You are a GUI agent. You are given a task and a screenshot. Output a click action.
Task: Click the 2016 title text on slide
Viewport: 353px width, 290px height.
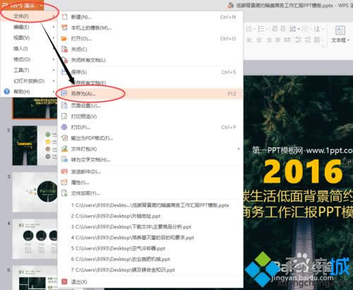[x=304, y=171]
